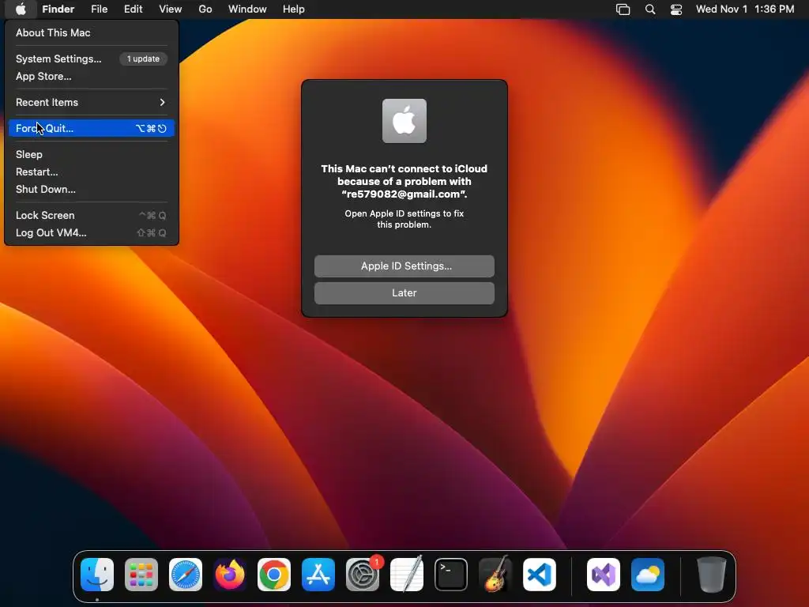This screenshot has width=809, height=607.
Task: Select Log Out VM4… entry
Action: click(x=92, y=233)
